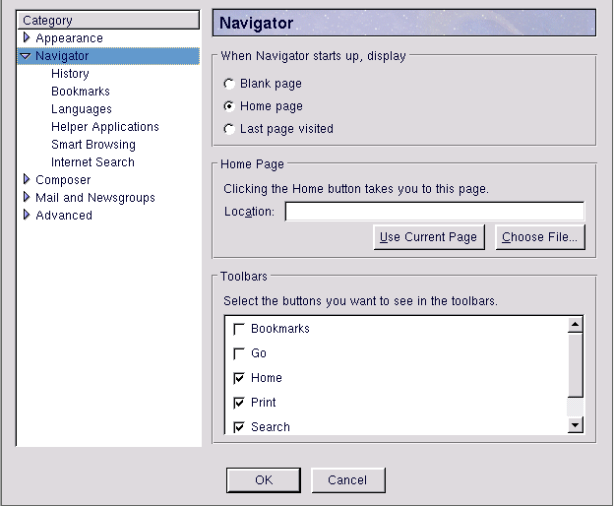Collapse the Navigator category tree
614x506 pixels.
[x=26, y=56]
